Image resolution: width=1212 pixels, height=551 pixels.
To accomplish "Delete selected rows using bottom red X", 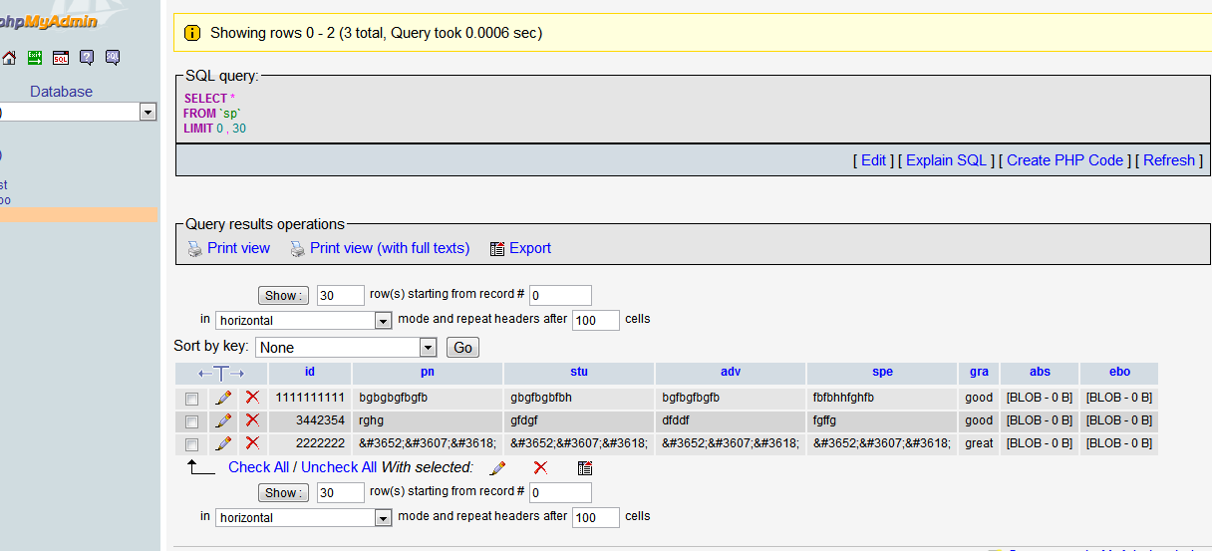I will [x=540, y=467].
